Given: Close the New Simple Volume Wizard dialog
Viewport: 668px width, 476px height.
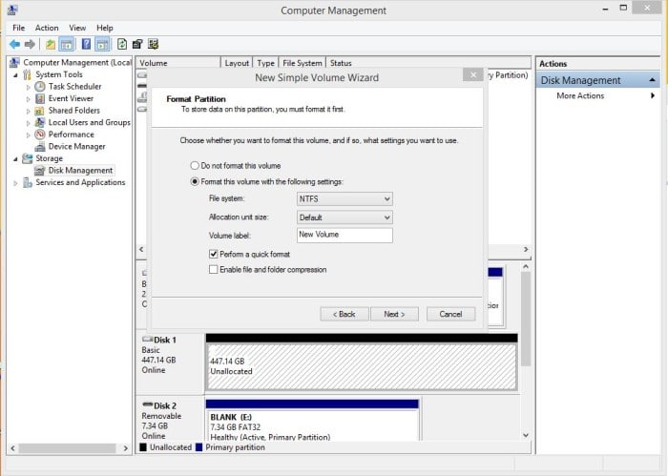Looking at the screenshot, I should click(x=473, y=75).
